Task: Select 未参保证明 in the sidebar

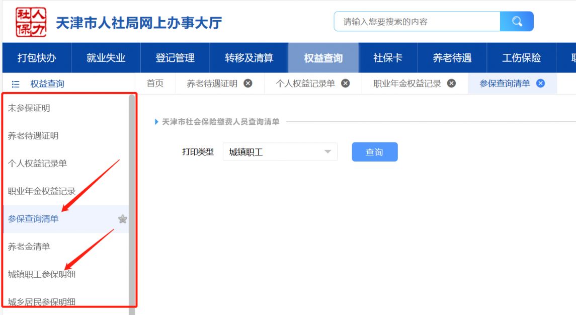Action: coord(29,108)
